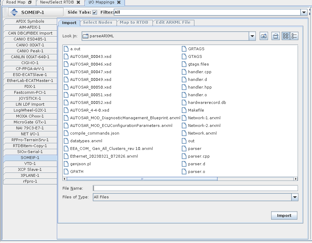
Task: Close the I/O Mappings tab
Action: coord(119,2)
